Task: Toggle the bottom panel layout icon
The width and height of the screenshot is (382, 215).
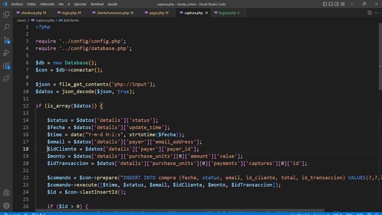Action: (x=331, y=4)
